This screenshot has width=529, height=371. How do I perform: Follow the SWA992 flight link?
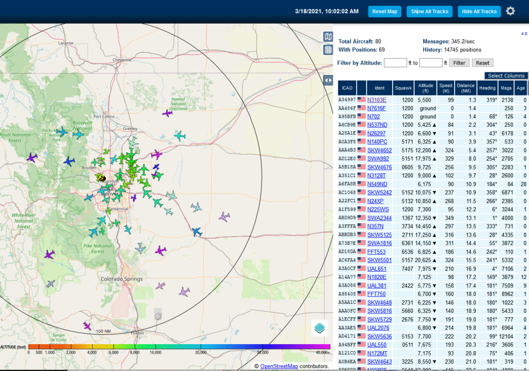pyautogui.click(x=379, y=158)
